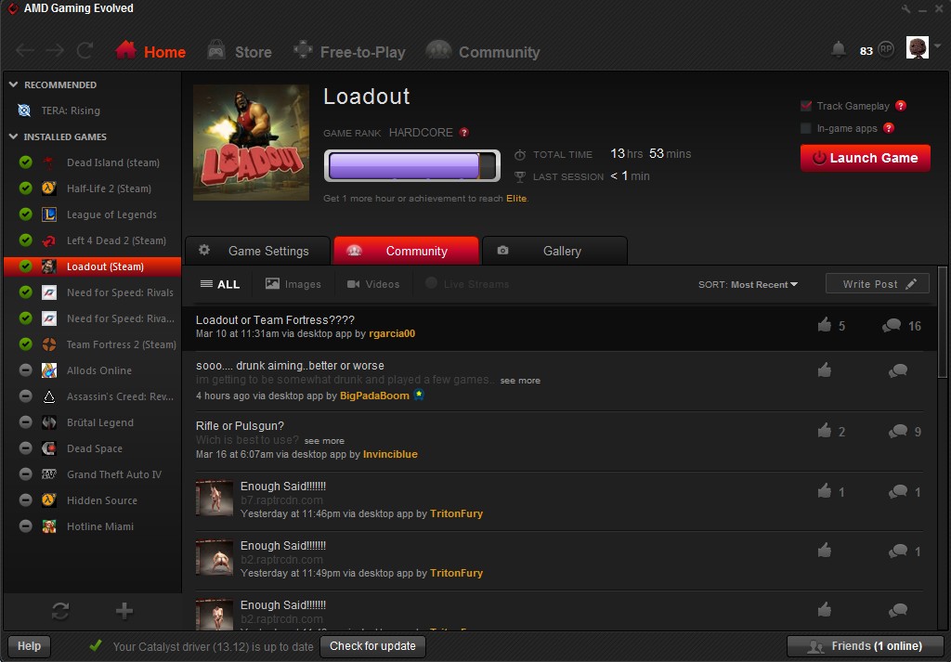Click the green check next to Team Fortress 2
The height and width of the screenshot is (662, 951).
pyautogui.click(x=25, y=344)
